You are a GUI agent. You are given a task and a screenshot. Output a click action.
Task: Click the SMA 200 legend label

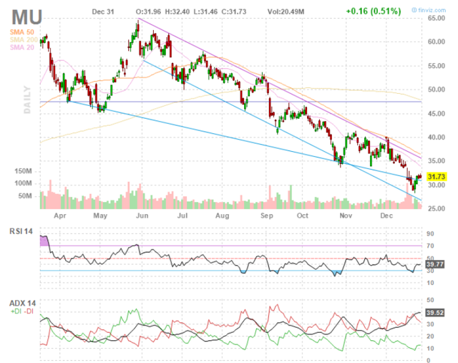tap(24, 40)
